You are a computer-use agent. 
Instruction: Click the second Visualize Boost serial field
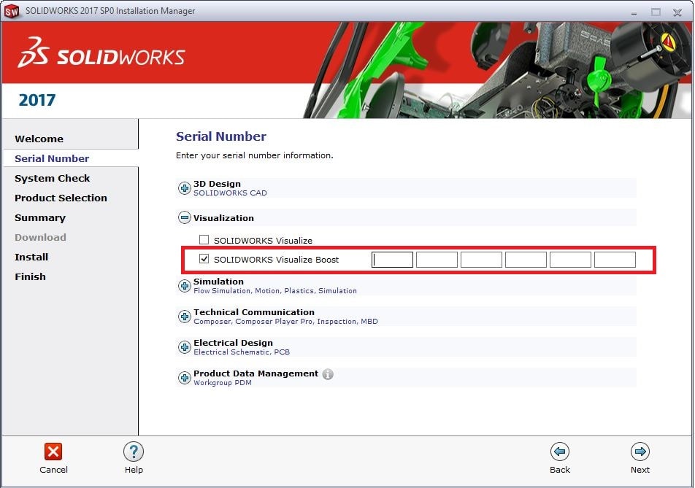(437, 260)
